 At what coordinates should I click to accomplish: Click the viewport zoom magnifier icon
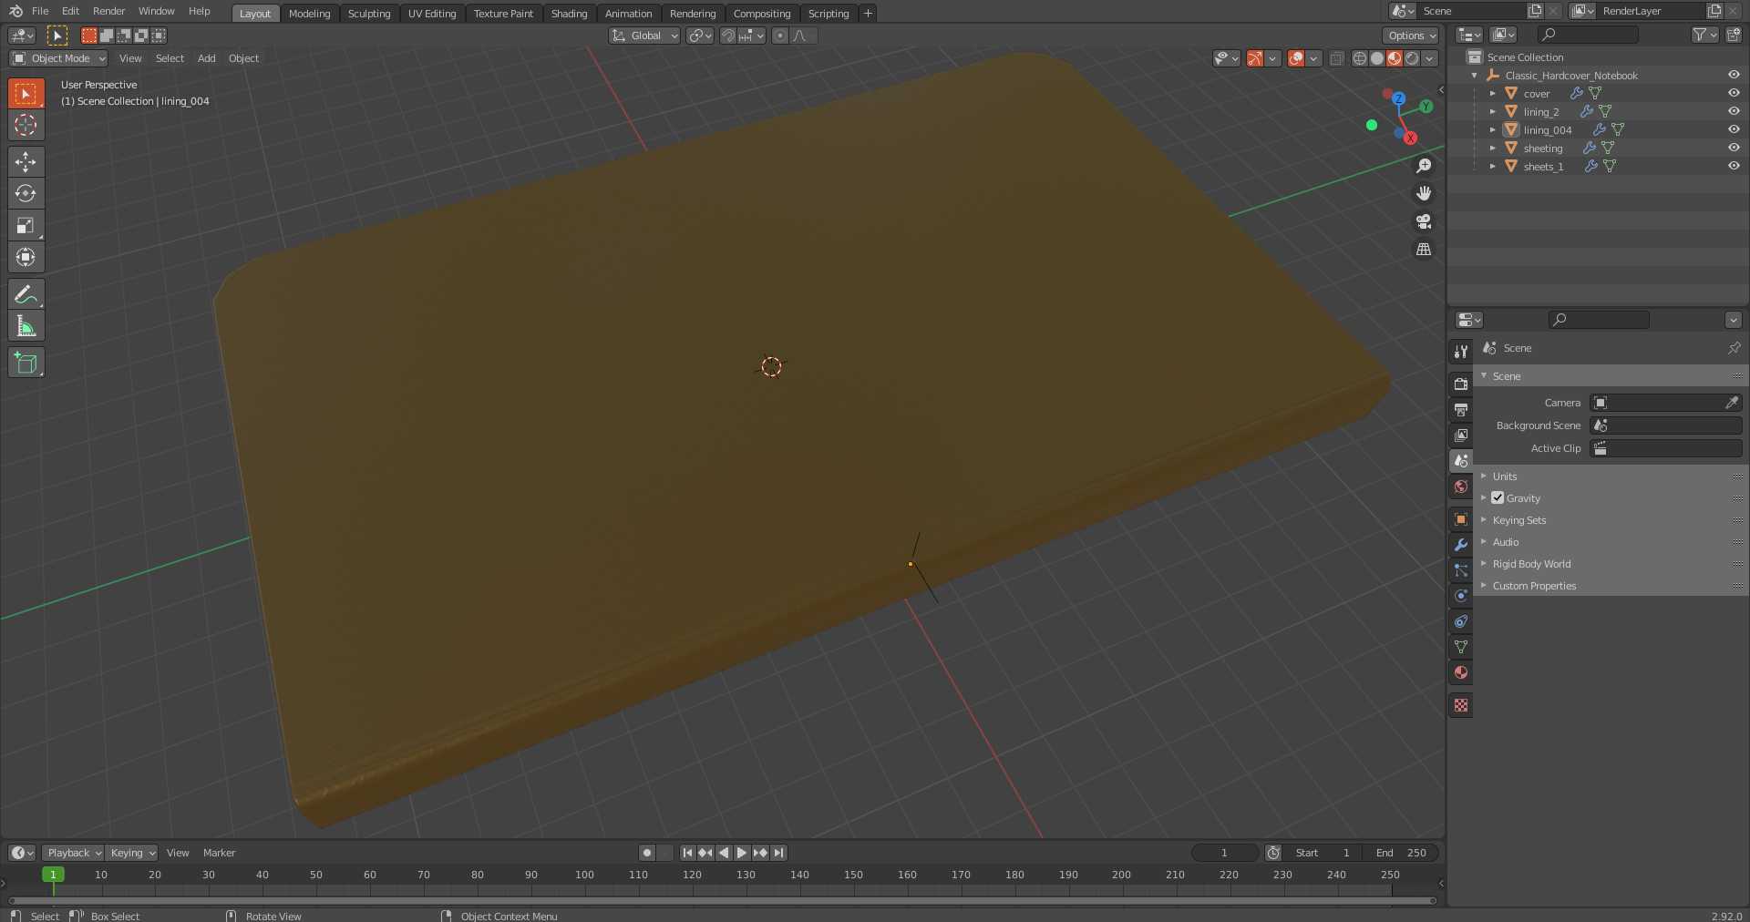tap(1423, 166)
